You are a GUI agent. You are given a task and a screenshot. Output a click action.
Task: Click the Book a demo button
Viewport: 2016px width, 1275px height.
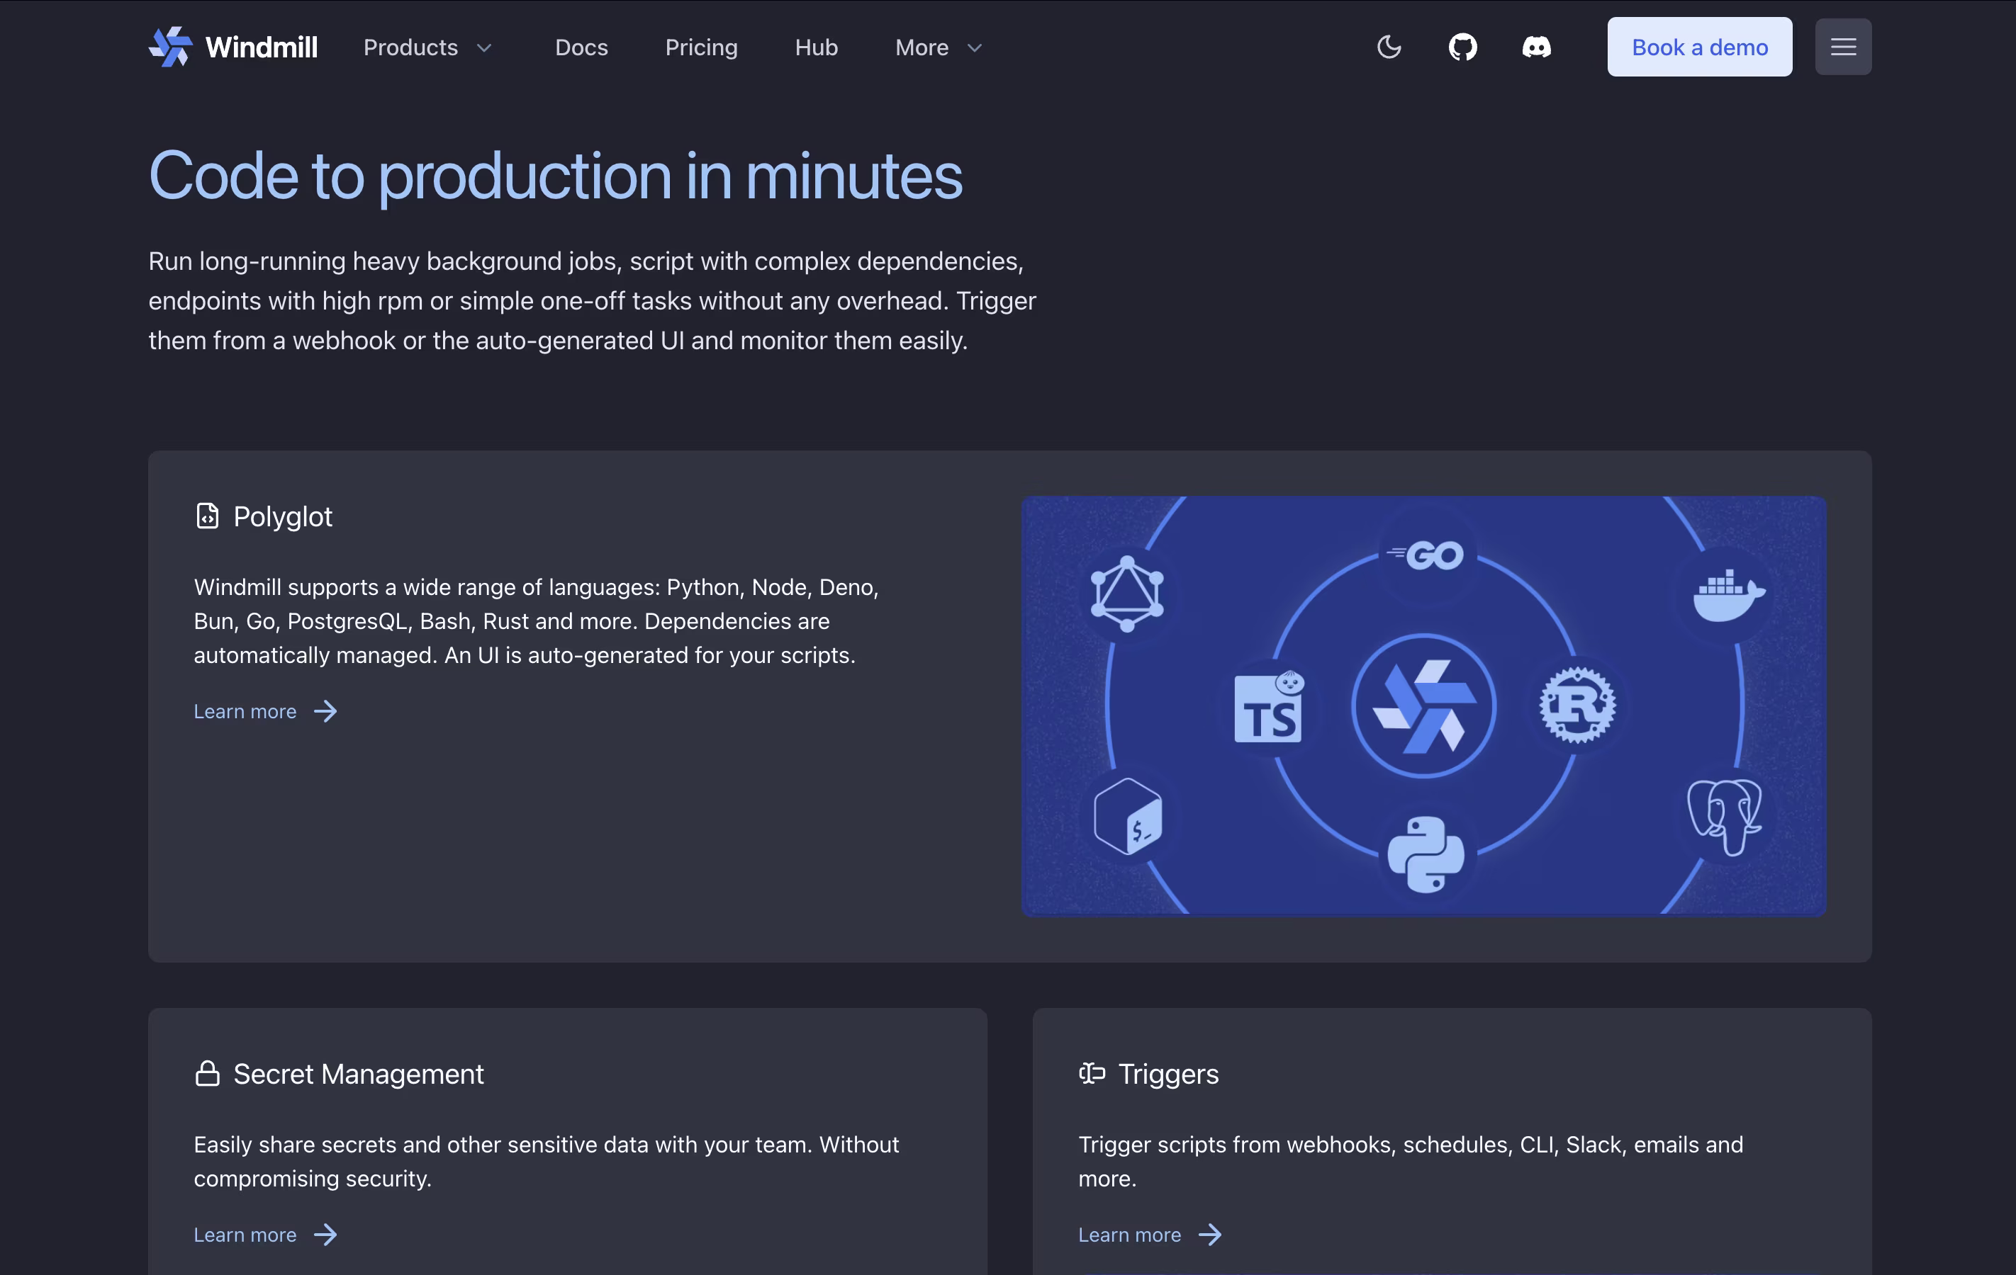1700,47
